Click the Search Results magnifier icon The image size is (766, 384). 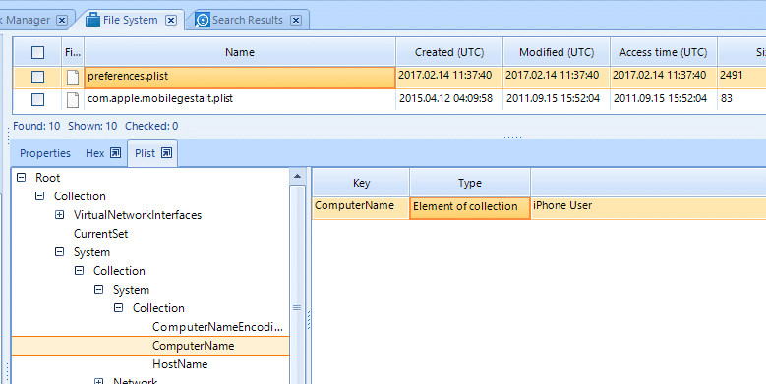tap(203, 20)
